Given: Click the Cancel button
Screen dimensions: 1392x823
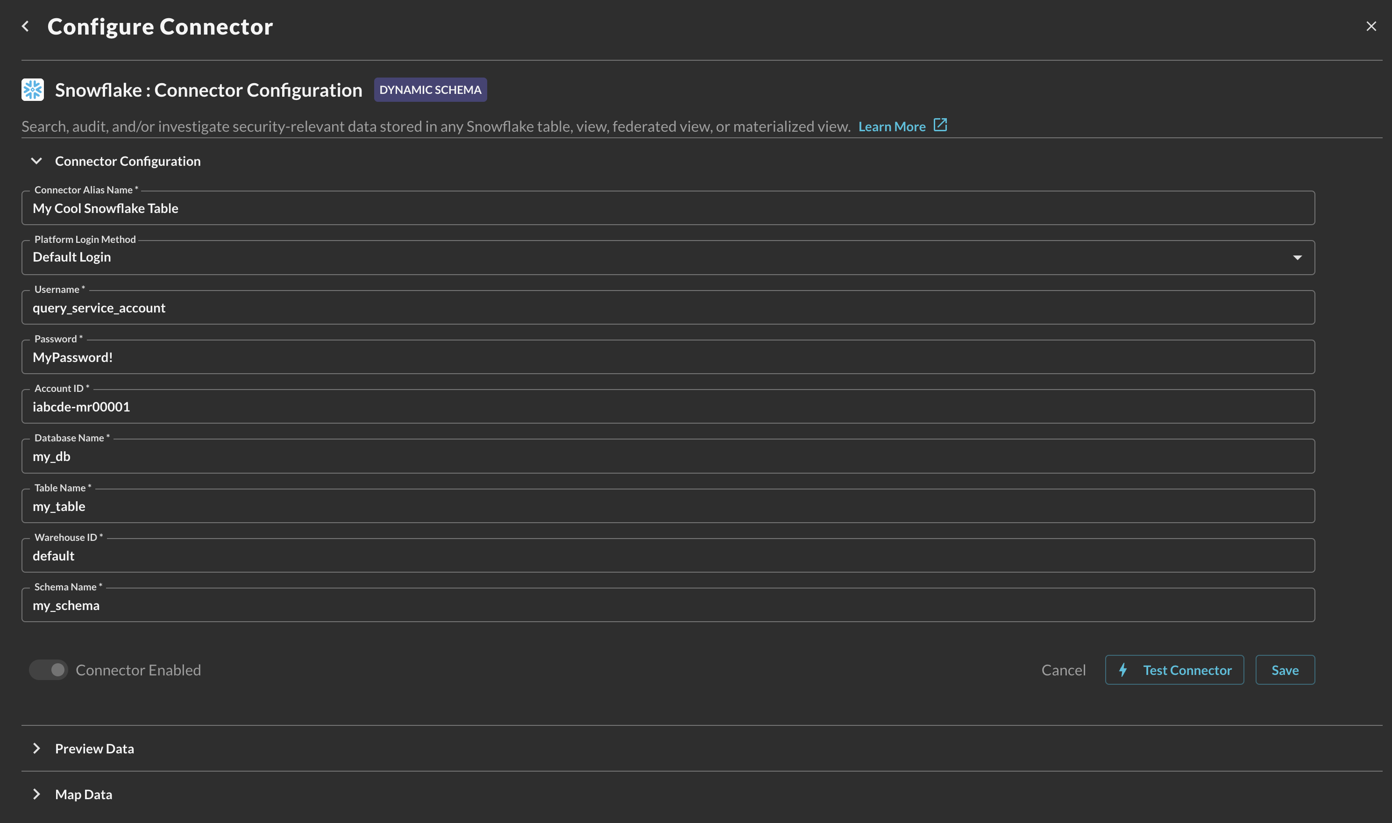Looking at the screenshot, I should pos(1063,670).
